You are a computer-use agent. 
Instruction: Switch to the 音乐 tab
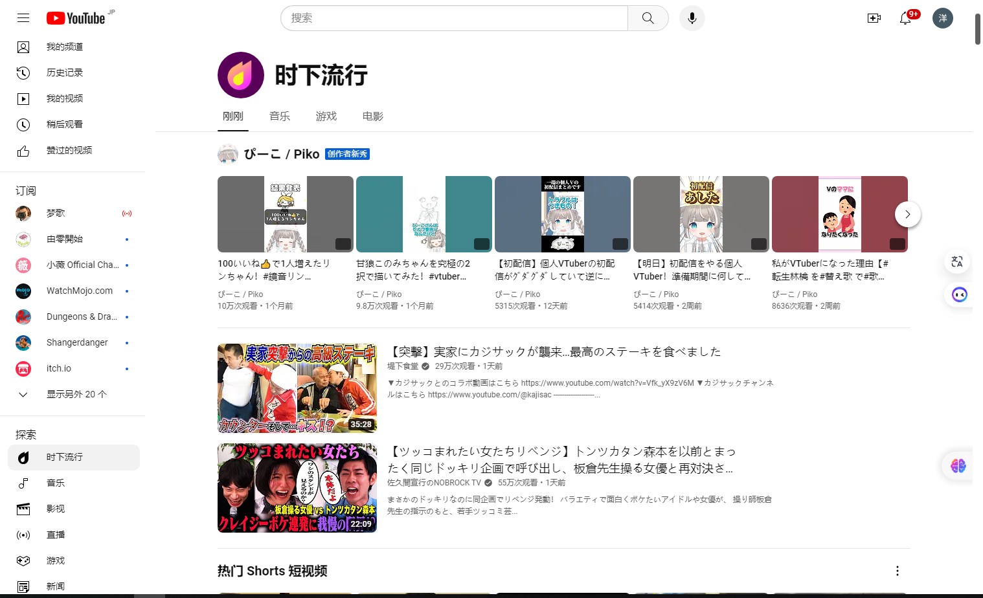click(280, 116)
